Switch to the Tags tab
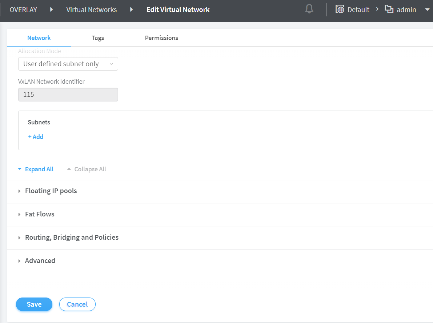The height and width of the screenshot is (323, 433). click(x=98, y=38)
